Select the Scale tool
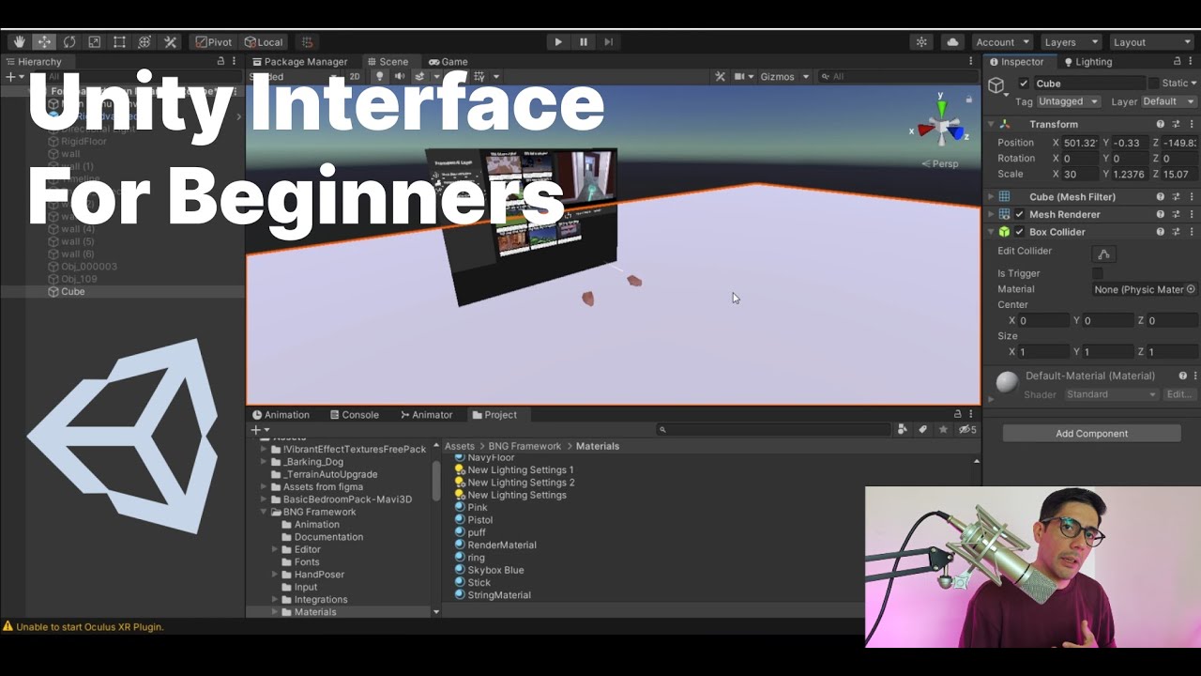The width and height of the screenshot is (1201, 676). point(95,42)
